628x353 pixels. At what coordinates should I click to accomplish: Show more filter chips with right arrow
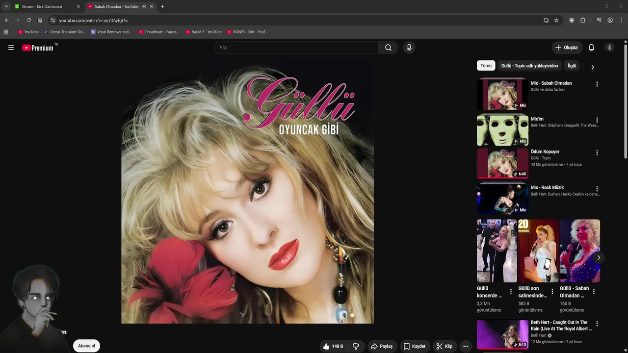coord(592,67)
